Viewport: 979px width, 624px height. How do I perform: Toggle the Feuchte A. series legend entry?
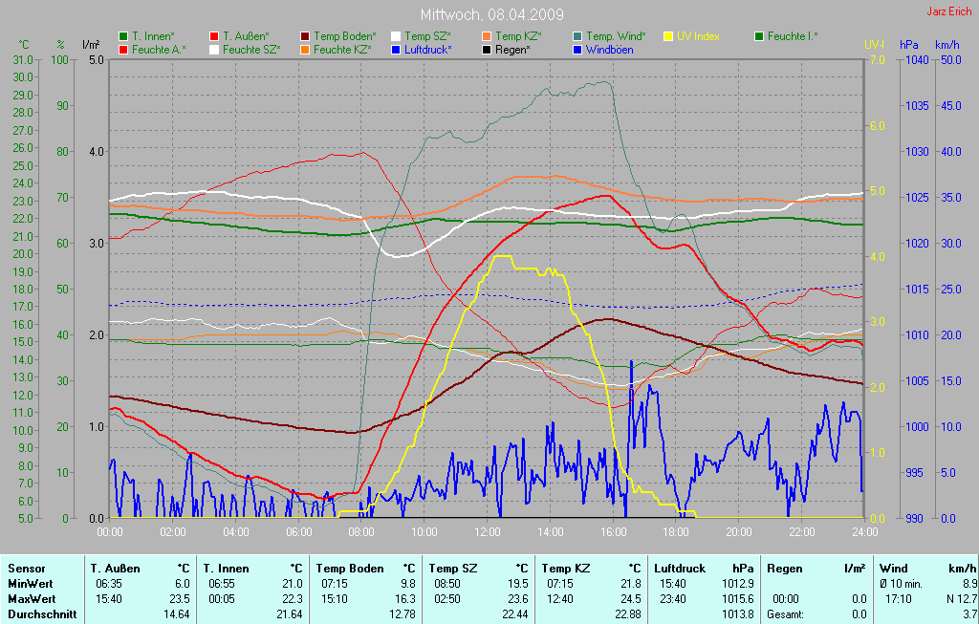pos(159,49)
